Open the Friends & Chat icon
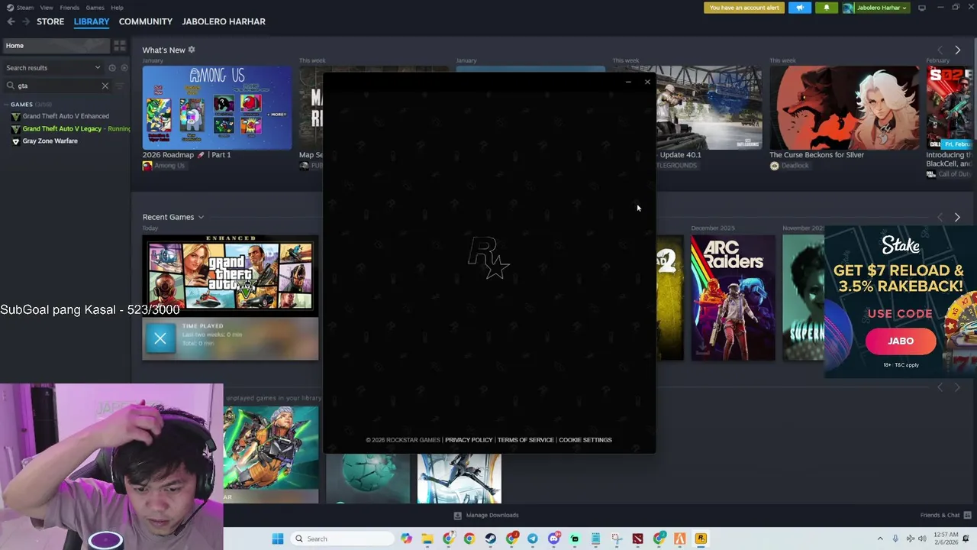The image size is (977, 550). pyautogui.click(x=968, y=515)
